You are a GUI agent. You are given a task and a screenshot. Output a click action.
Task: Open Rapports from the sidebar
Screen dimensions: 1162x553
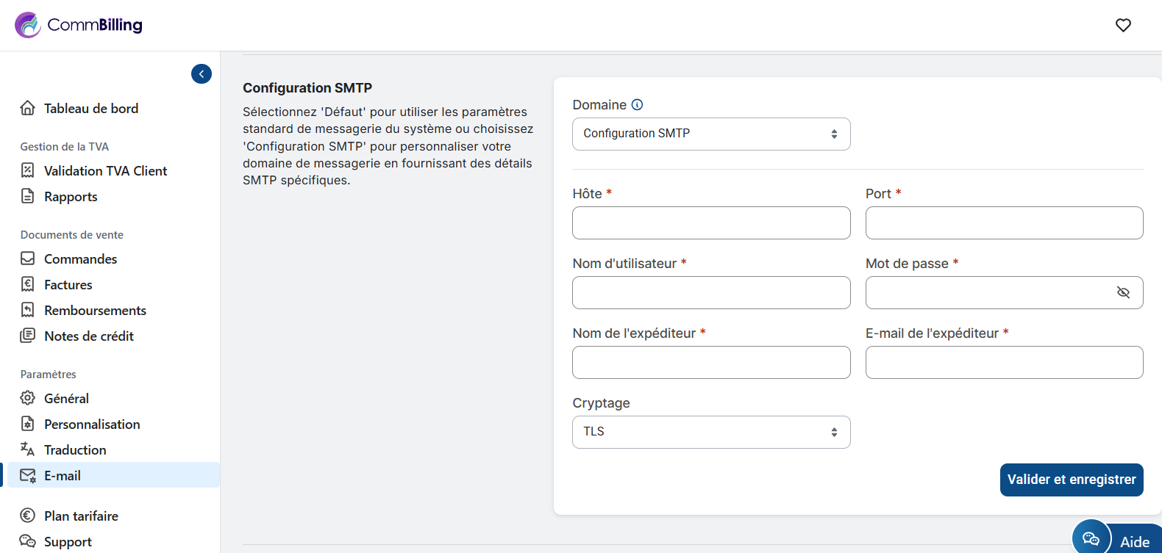(x=71, y=196)
